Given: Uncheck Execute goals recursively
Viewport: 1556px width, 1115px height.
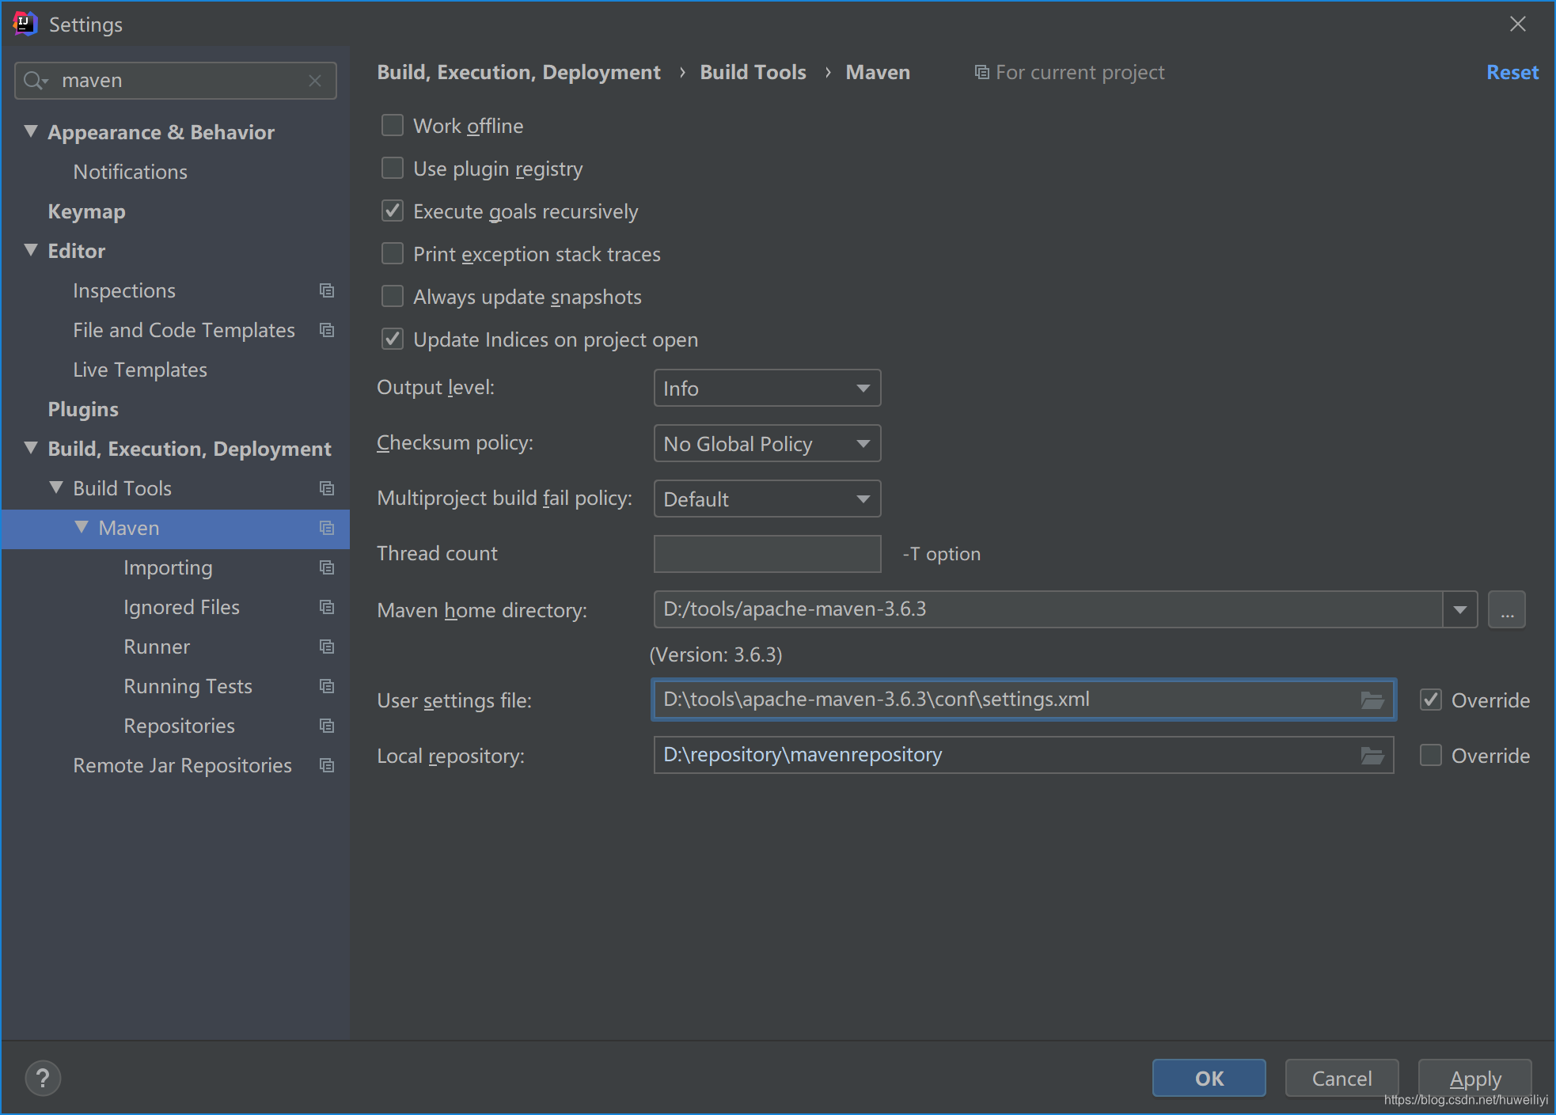Looking at the screenshot, I should [393, 210].
